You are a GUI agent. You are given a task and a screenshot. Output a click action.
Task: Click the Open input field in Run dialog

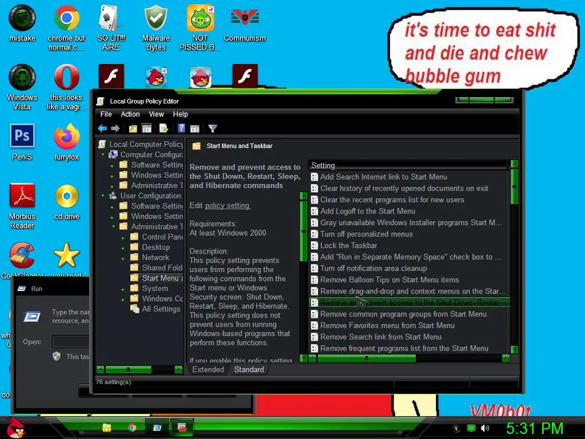(71, 342)
